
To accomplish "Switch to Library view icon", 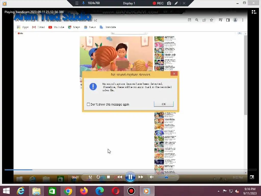I will click(254, 12).
